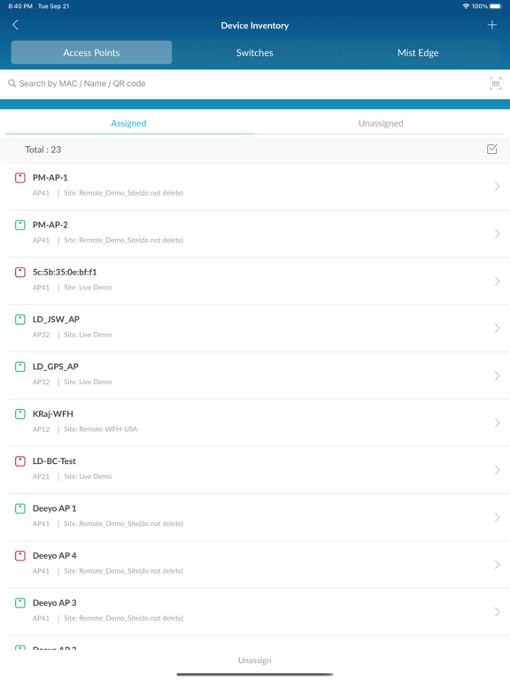510x680 pixels.
Task: Click the red status icon for PM-AP-1
Action: 20,178
